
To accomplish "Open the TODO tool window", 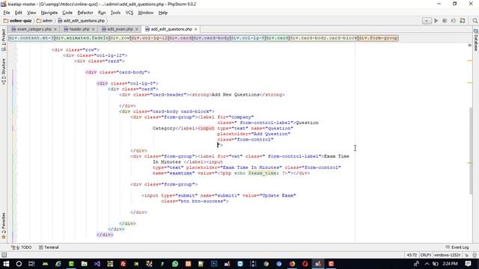I will pos(21,247).
